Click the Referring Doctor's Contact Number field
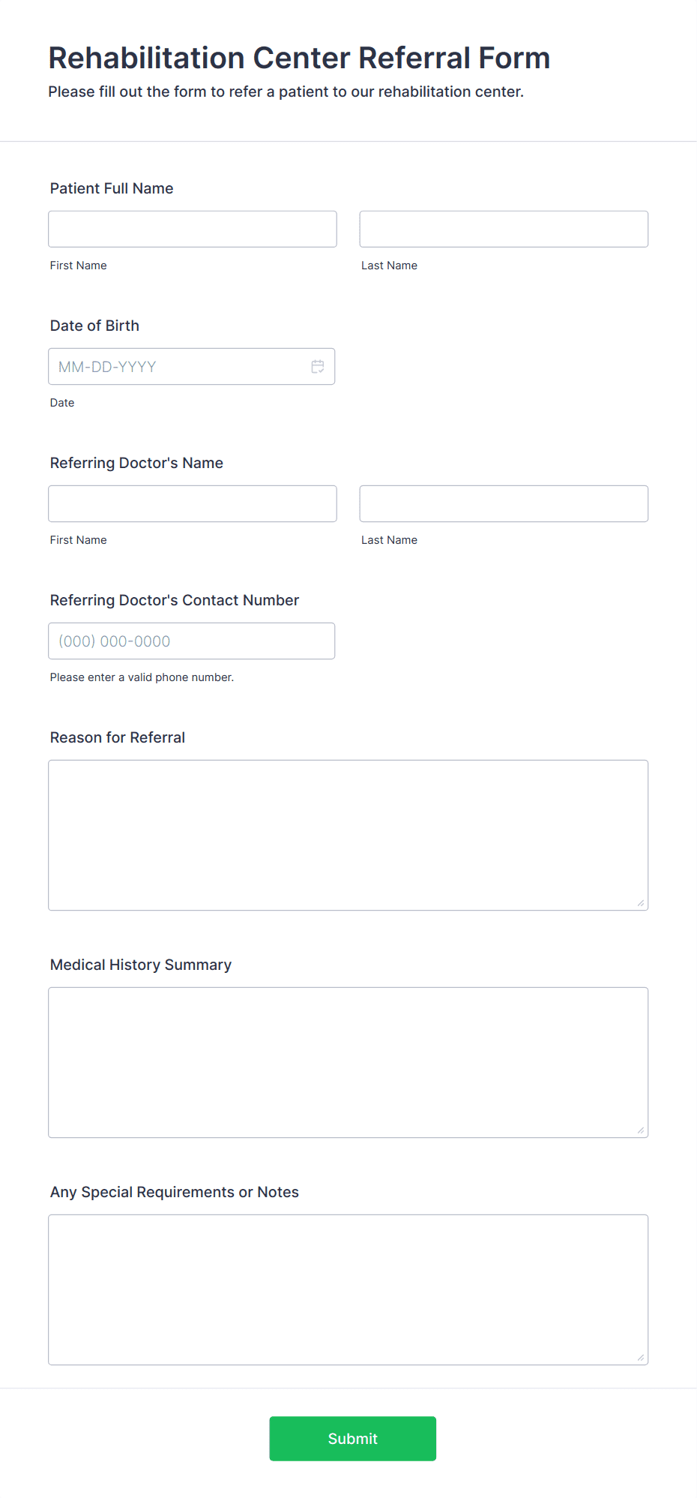Screen dimensions: 697x1498 click(192, 641)
